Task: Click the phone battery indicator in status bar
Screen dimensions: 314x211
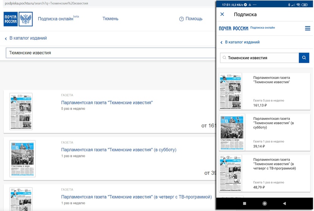Action: [305, 5]
